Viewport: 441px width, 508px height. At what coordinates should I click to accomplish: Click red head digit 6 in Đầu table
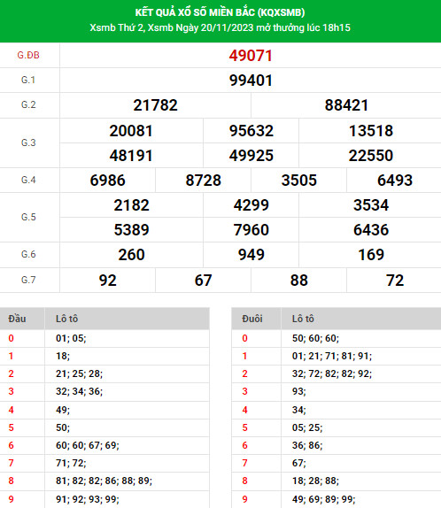[11, 445]
